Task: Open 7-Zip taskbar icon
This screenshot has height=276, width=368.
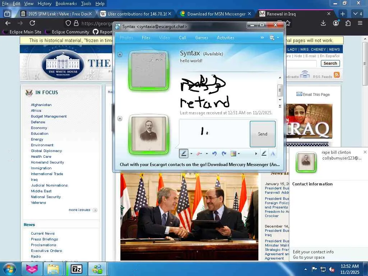Action: coord(77,269)
